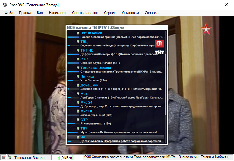Click the monitor icon beside СТС
Screen dimensions: 234x161
click(x=78, y=59)
